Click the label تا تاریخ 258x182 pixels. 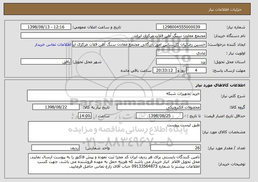pyautogui.click(x=194, y=116)
